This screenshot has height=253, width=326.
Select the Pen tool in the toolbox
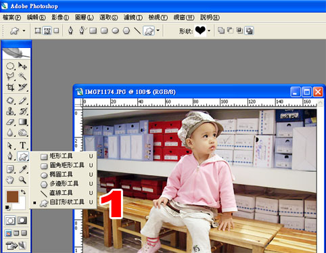click(x=10, y=156)
